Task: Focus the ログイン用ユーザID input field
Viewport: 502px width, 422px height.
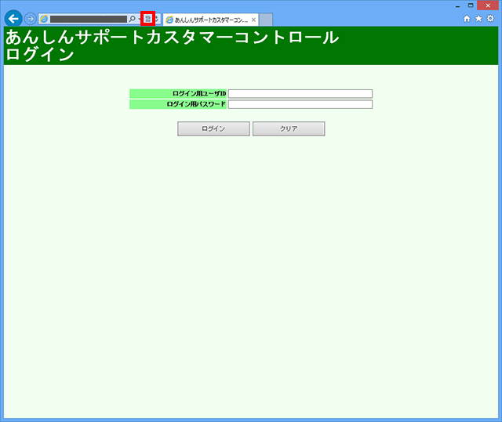Action: coord(300,94)
